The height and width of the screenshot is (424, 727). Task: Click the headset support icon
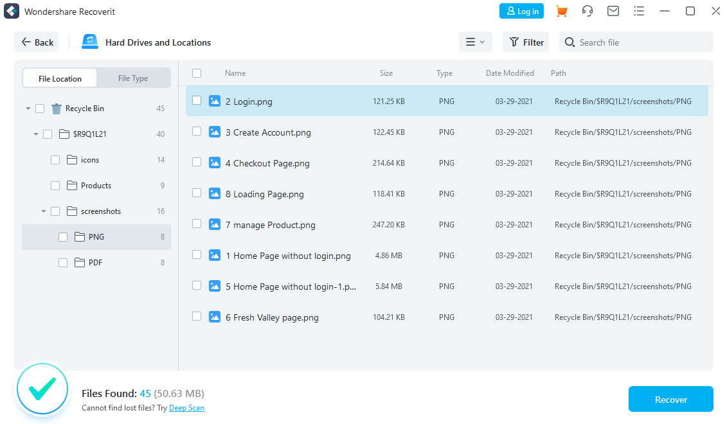point(587,12)
